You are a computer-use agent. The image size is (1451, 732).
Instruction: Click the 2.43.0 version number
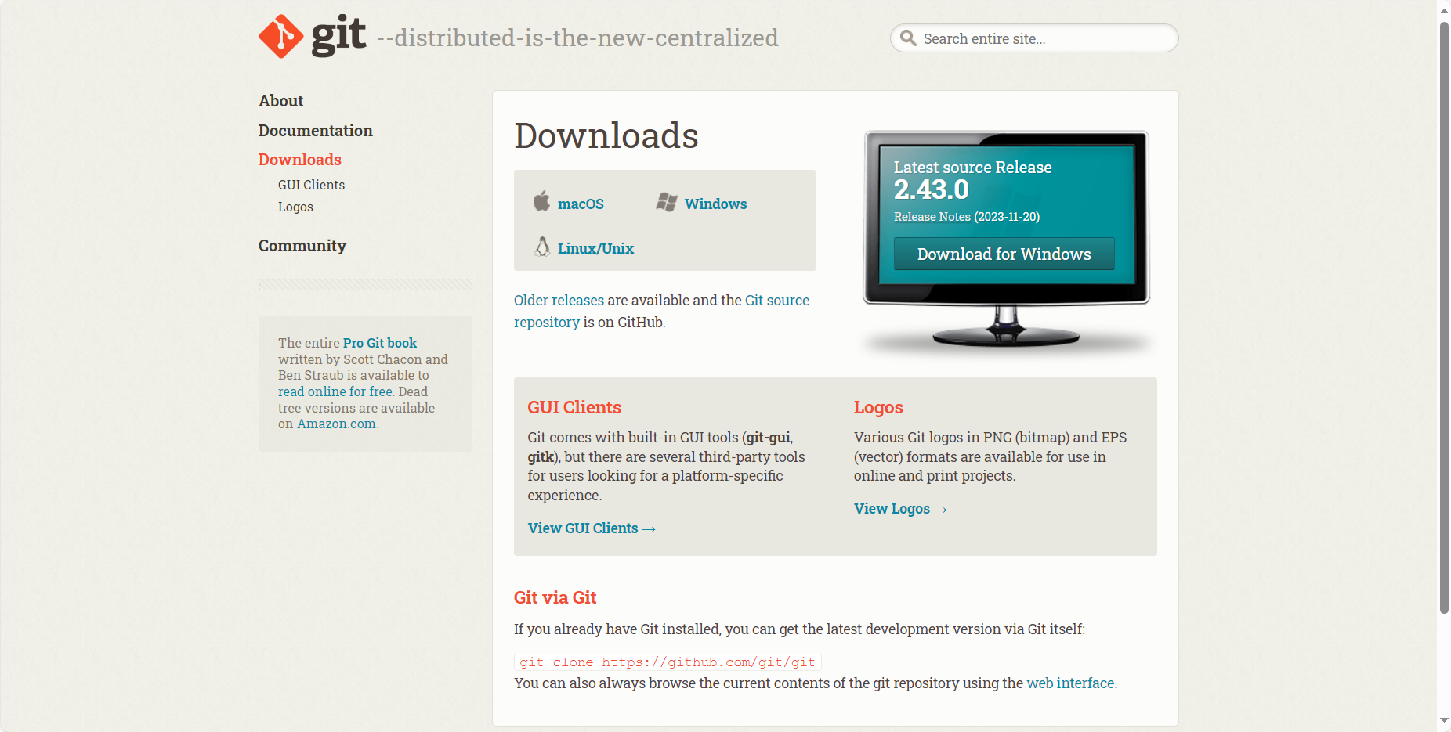point(932,189)
